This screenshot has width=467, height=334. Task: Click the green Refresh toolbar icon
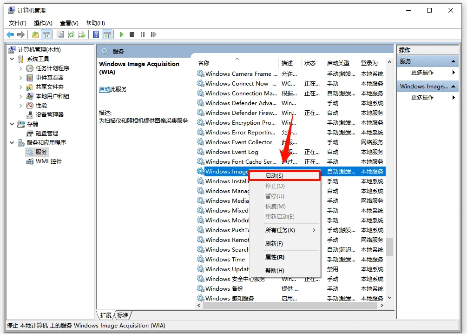pyautogui.click(x=71, y=34)
